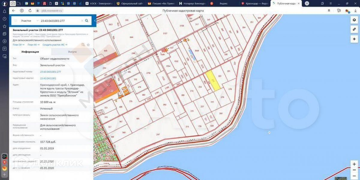
Task: Activate the geolocation crosshair tool
Action: 354,39
